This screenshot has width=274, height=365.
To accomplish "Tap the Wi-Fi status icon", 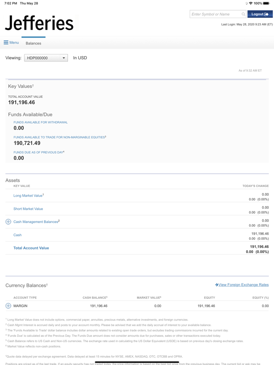I will (x=250, y=3).
